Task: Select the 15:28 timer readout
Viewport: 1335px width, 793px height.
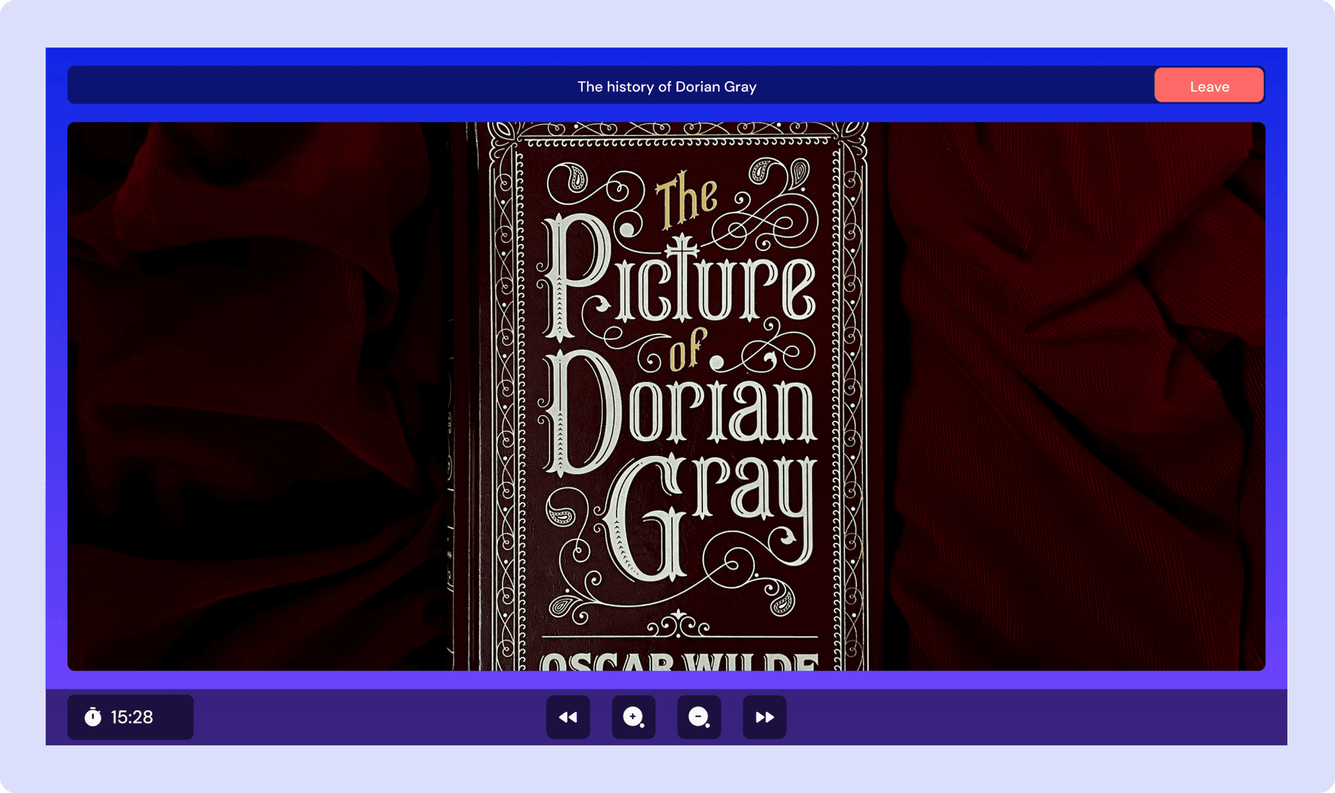Action: [x=131, y=717]
